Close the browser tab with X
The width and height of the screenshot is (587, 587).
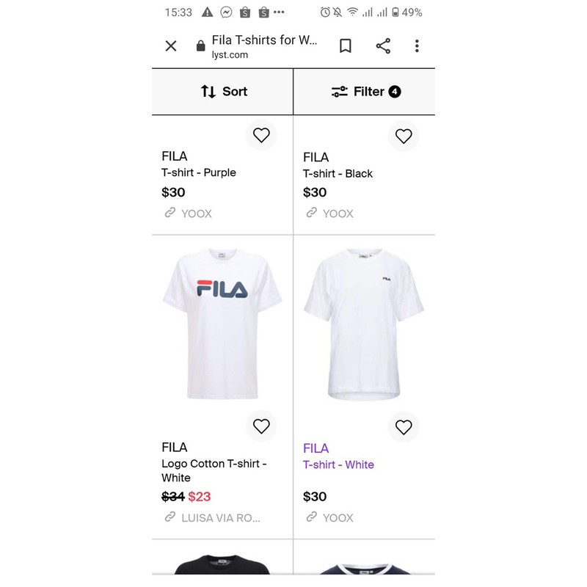(x=171, y=46)
